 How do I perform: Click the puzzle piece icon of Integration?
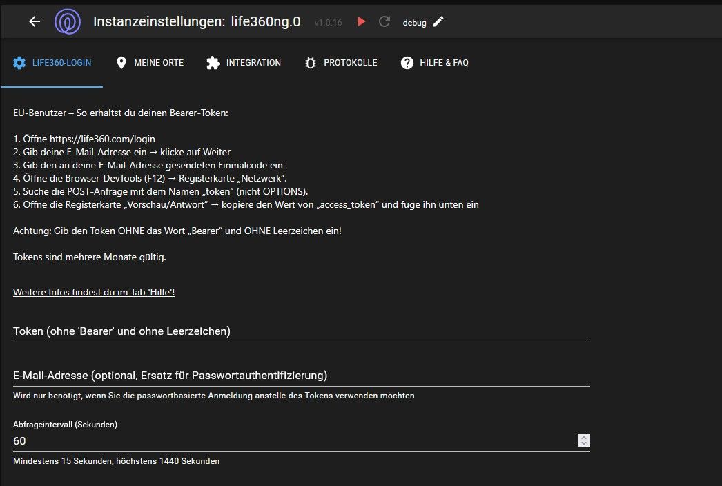[x=213, y=63]
